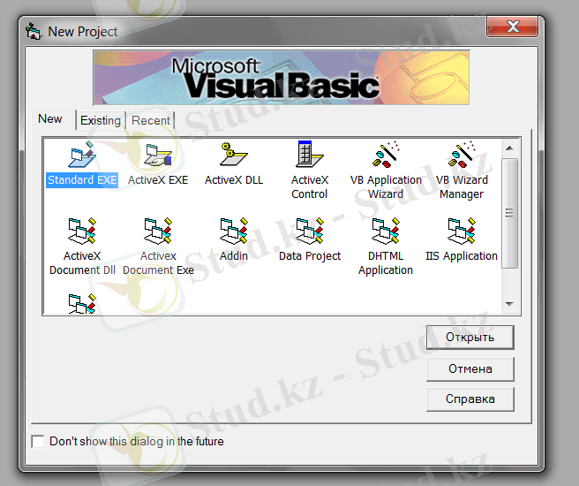
Task: Choose the IIS Application icon
Action: 462,231
